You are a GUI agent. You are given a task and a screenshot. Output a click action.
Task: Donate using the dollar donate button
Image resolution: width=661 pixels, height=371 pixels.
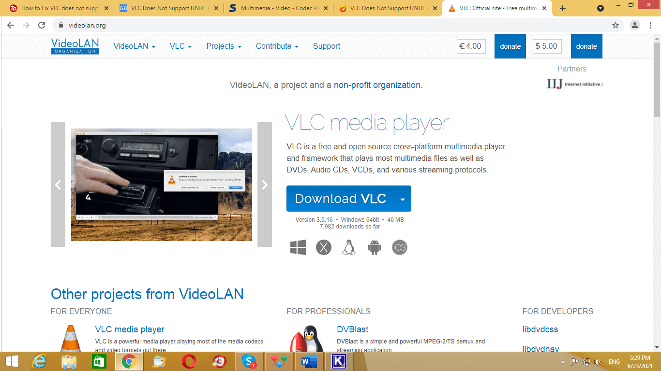(x=586, y=46)
